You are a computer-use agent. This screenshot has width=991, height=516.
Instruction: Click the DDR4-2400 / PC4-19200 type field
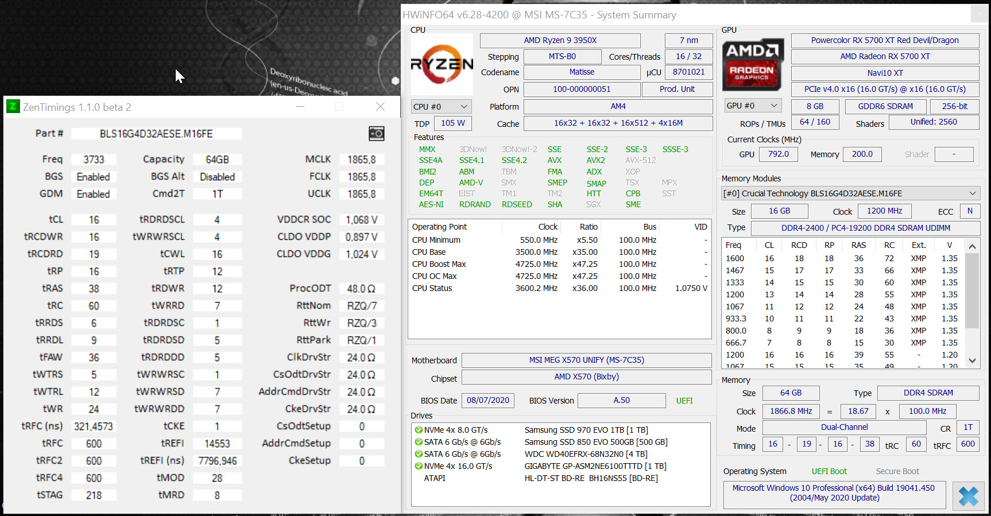(x=865, y=228)
